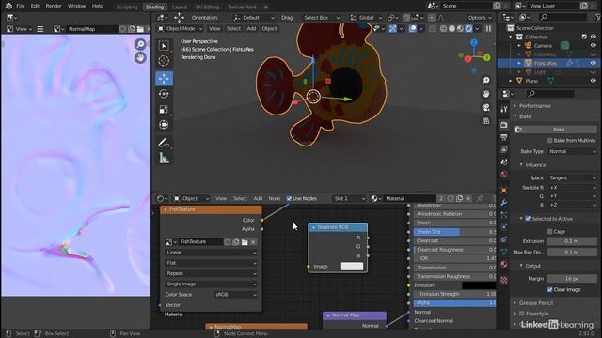
Task: Open the node editor Add menu
Action: point(258,198)
